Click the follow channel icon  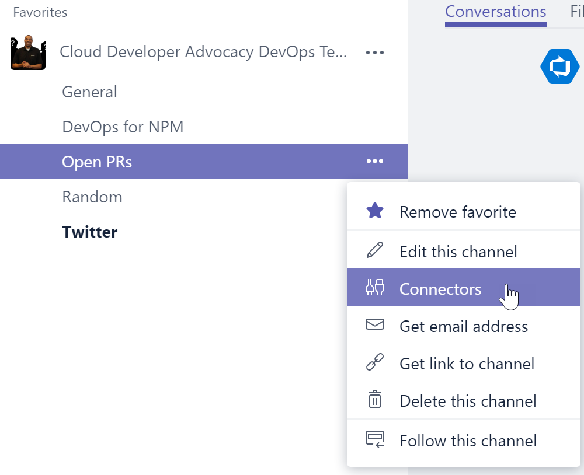[x=375, y=439]
